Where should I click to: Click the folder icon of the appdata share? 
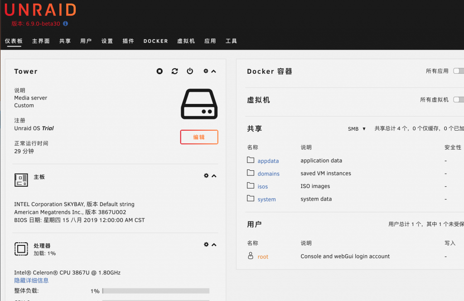[251, 160]
